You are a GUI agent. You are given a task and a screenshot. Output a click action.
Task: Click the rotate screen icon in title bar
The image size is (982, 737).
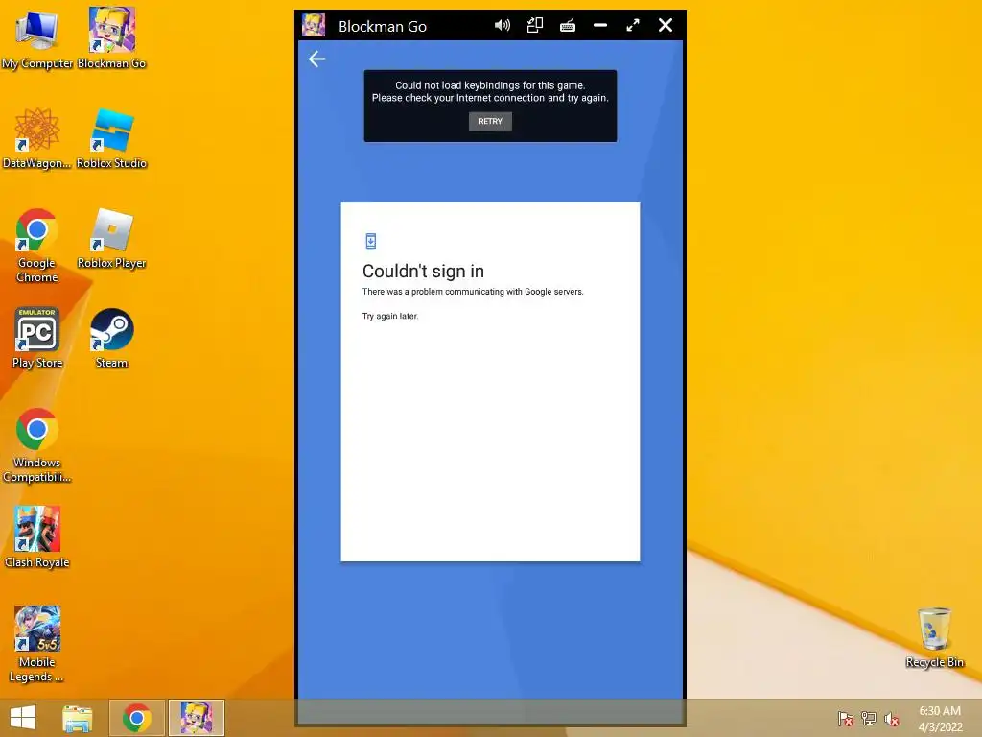535,26
